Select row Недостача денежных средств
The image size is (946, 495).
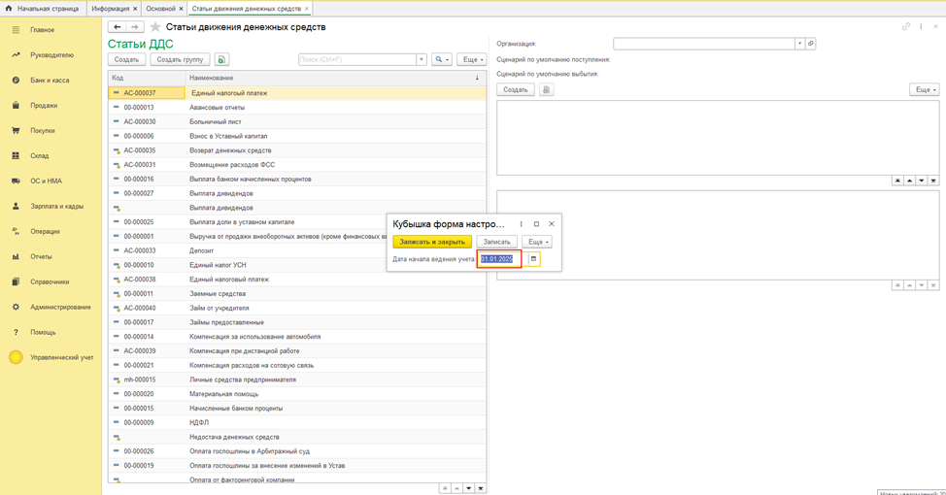point(297,437)
